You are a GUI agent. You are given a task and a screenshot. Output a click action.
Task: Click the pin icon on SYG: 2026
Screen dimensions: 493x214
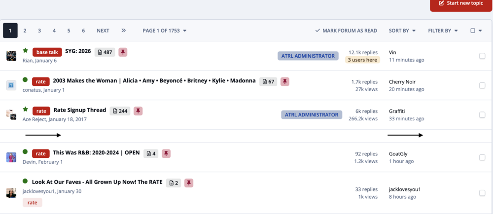[x=123, y=52]
